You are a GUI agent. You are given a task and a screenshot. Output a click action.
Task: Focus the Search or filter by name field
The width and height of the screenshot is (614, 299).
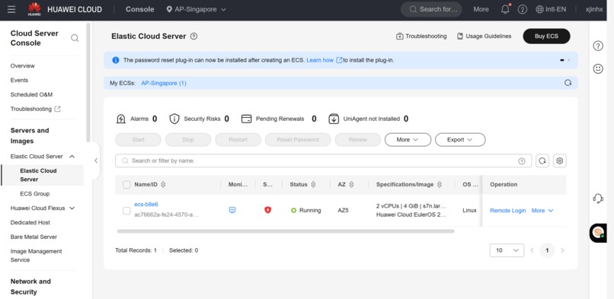tap(323, 161)
